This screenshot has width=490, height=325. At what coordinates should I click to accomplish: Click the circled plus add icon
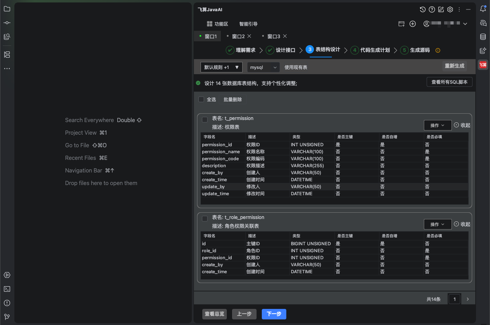[413, 24]
